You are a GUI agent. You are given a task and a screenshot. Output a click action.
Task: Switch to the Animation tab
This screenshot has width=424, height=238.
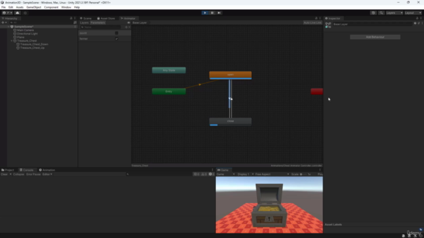[x=47, y=170]
